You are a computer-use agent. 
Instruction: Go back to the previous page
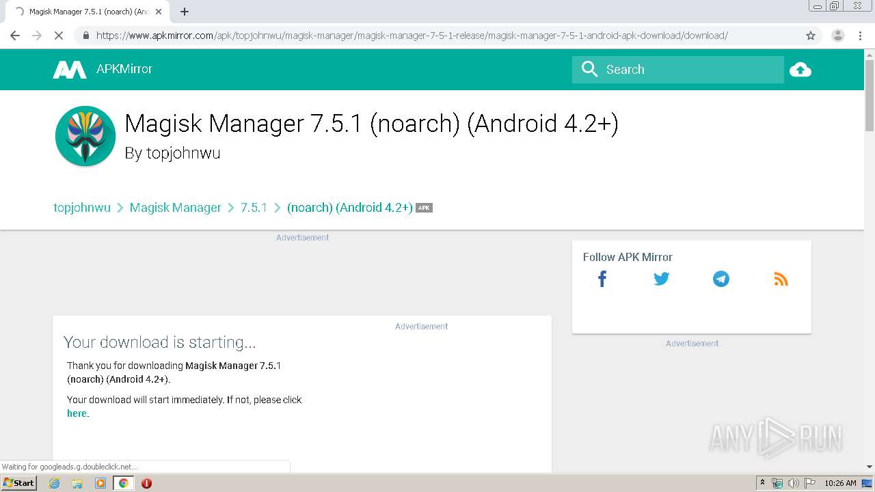[15, 36]
